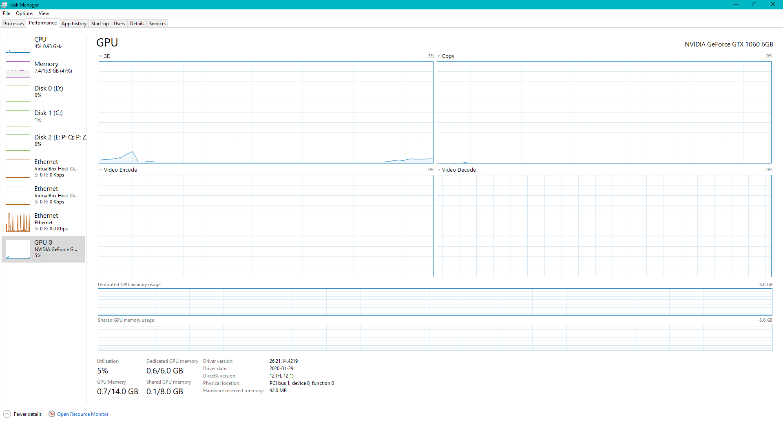Viewport: 783px width, 424px height.
Task: Select GPU 0 NVIDIA GeForce entry
Action: tap(43, 249)
